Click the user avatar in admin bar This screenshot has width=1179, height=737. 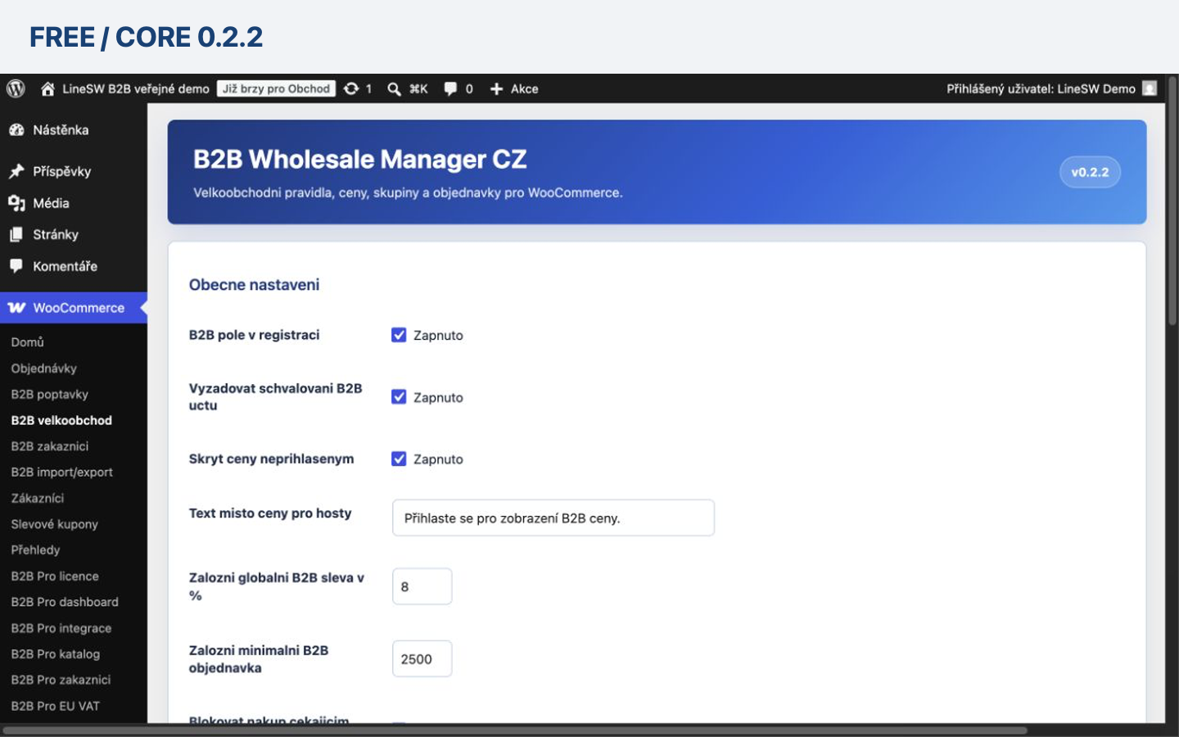pos(1150,88)
